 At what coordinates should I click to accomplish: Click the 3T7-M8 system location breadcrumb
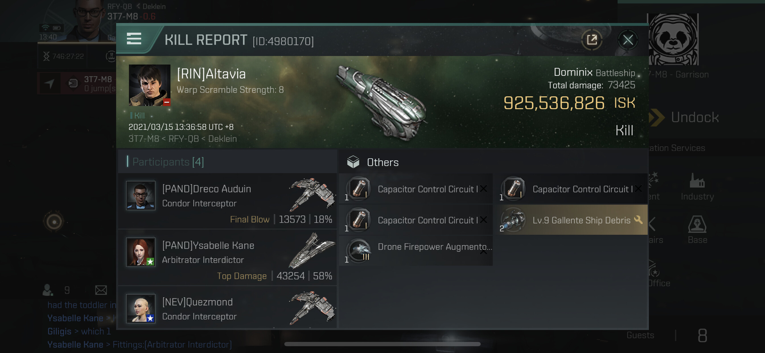click(144, 139)
